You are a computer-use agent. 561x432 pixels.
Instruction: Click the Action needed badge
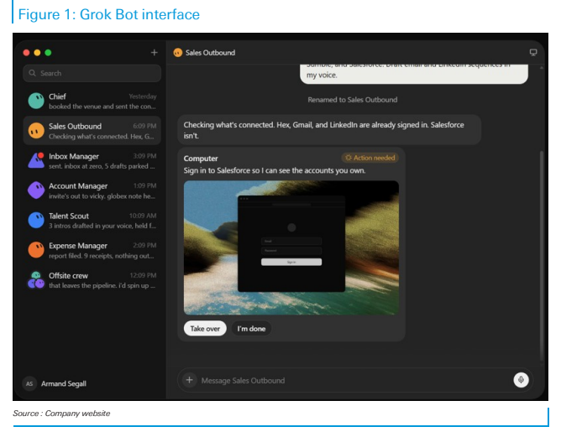[x=370, y=158]
